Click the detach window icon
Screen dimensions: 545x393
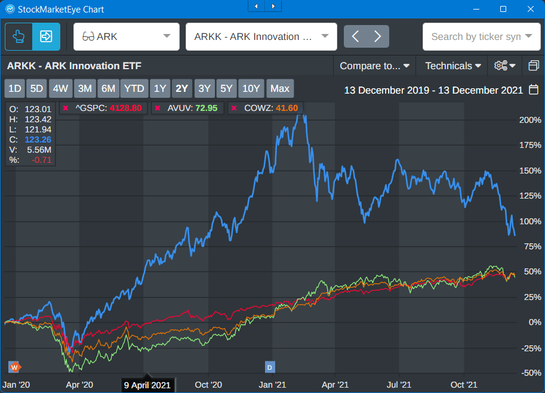pos(533,66)
